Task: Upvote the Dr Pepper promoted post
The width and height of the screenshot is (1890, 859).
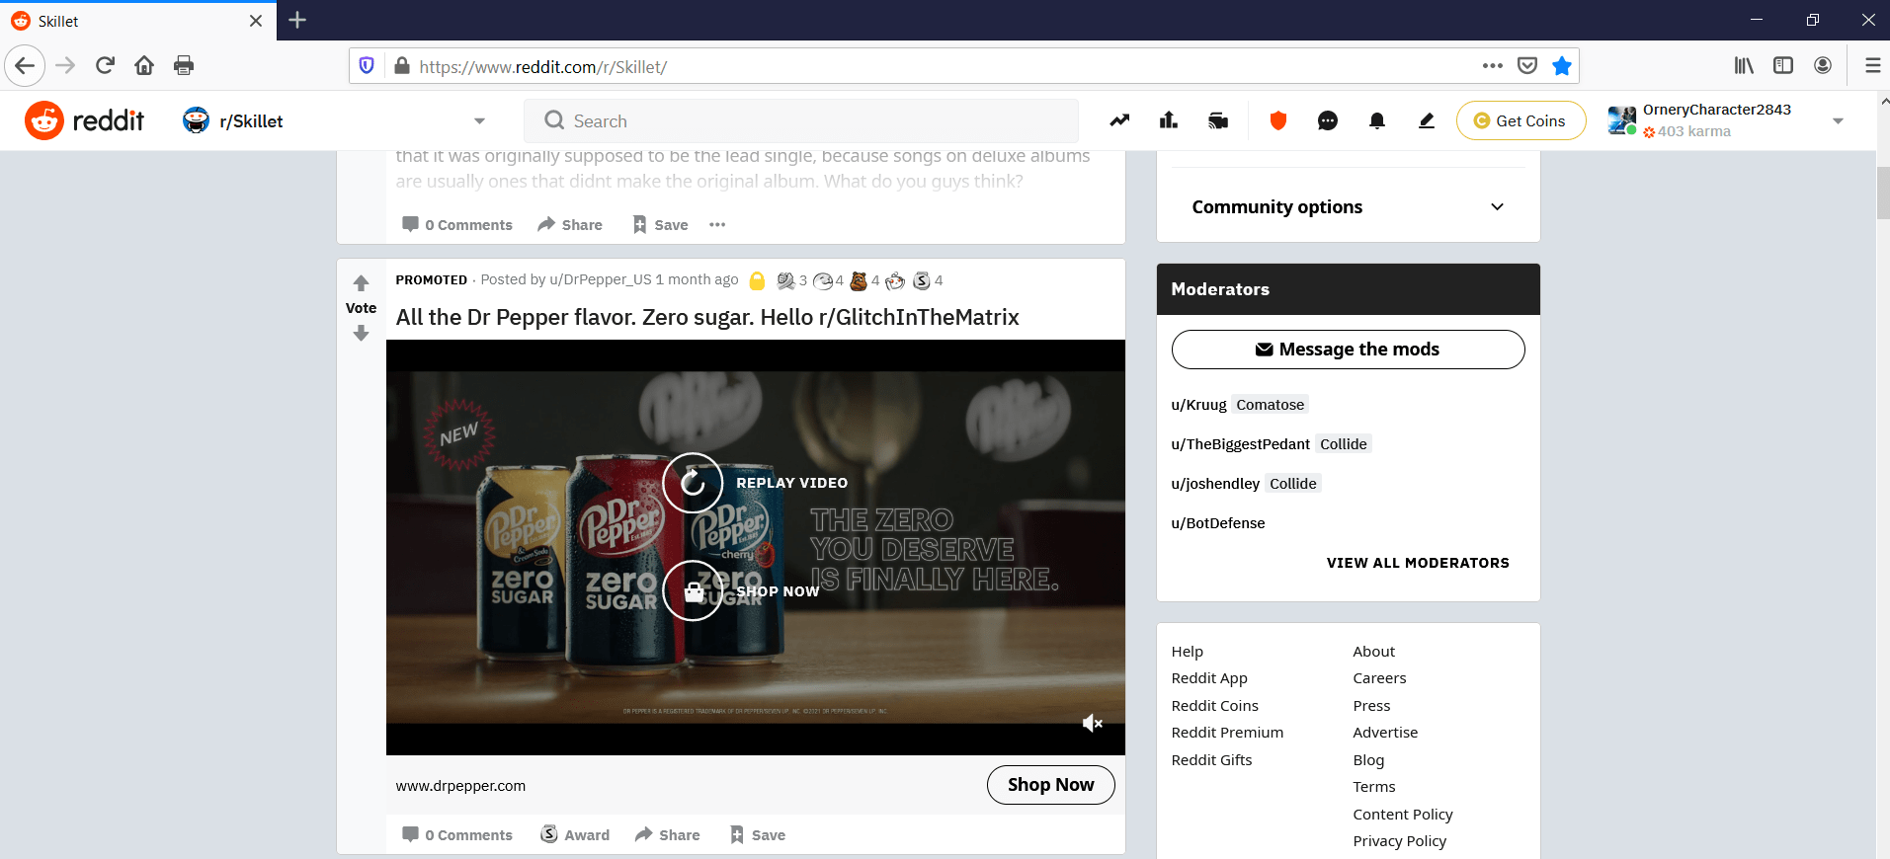Action: [362, 283]
